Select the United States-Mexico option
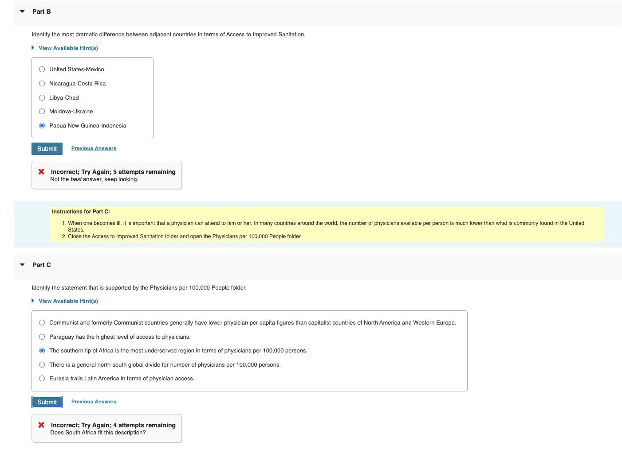 pos(42,70)
